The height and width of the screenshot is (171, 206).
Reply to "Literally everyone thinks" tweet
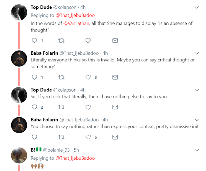coord(35,77)
